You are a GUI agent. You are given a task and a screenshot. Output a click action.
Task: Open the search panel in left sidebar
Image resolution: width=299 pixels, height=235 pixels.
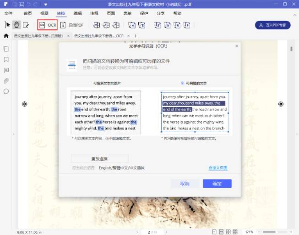6,91
